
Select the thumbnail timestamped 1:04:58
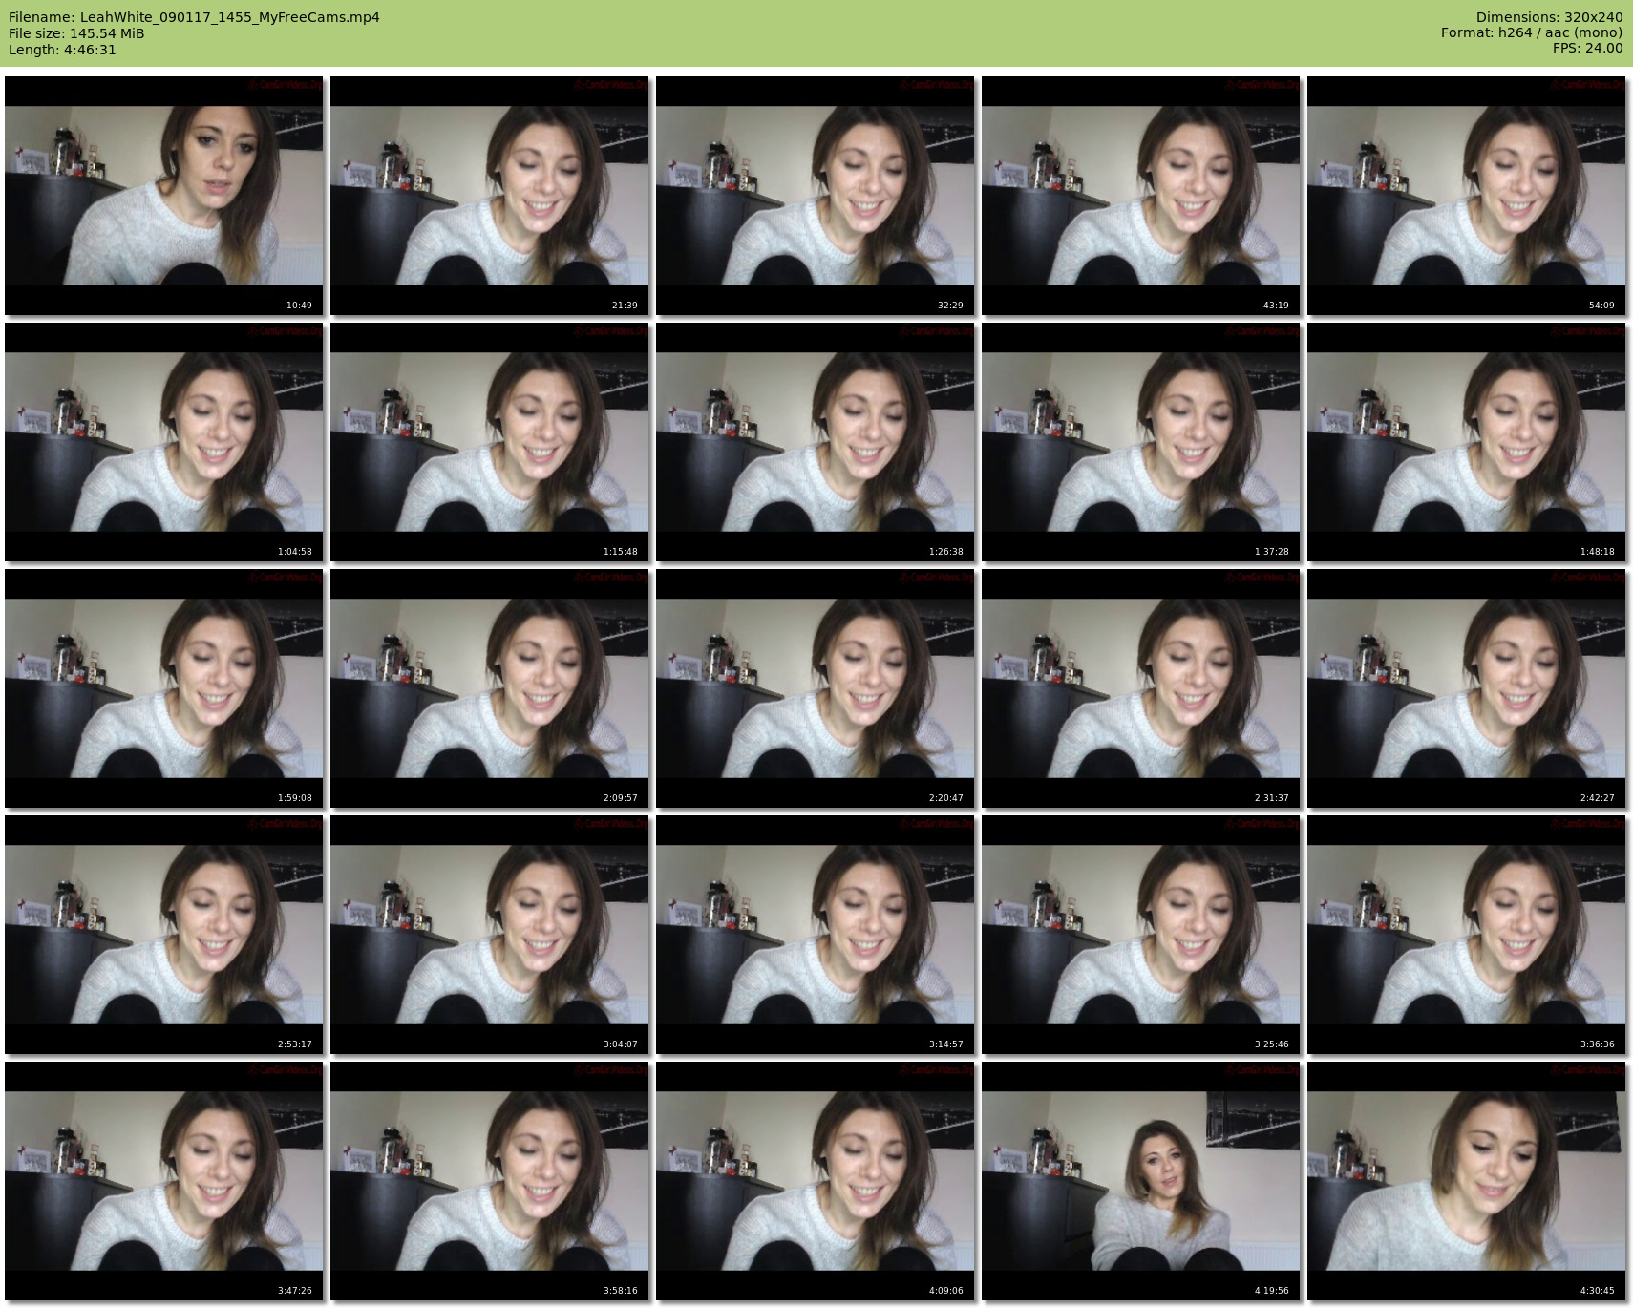tap(164, 442)
